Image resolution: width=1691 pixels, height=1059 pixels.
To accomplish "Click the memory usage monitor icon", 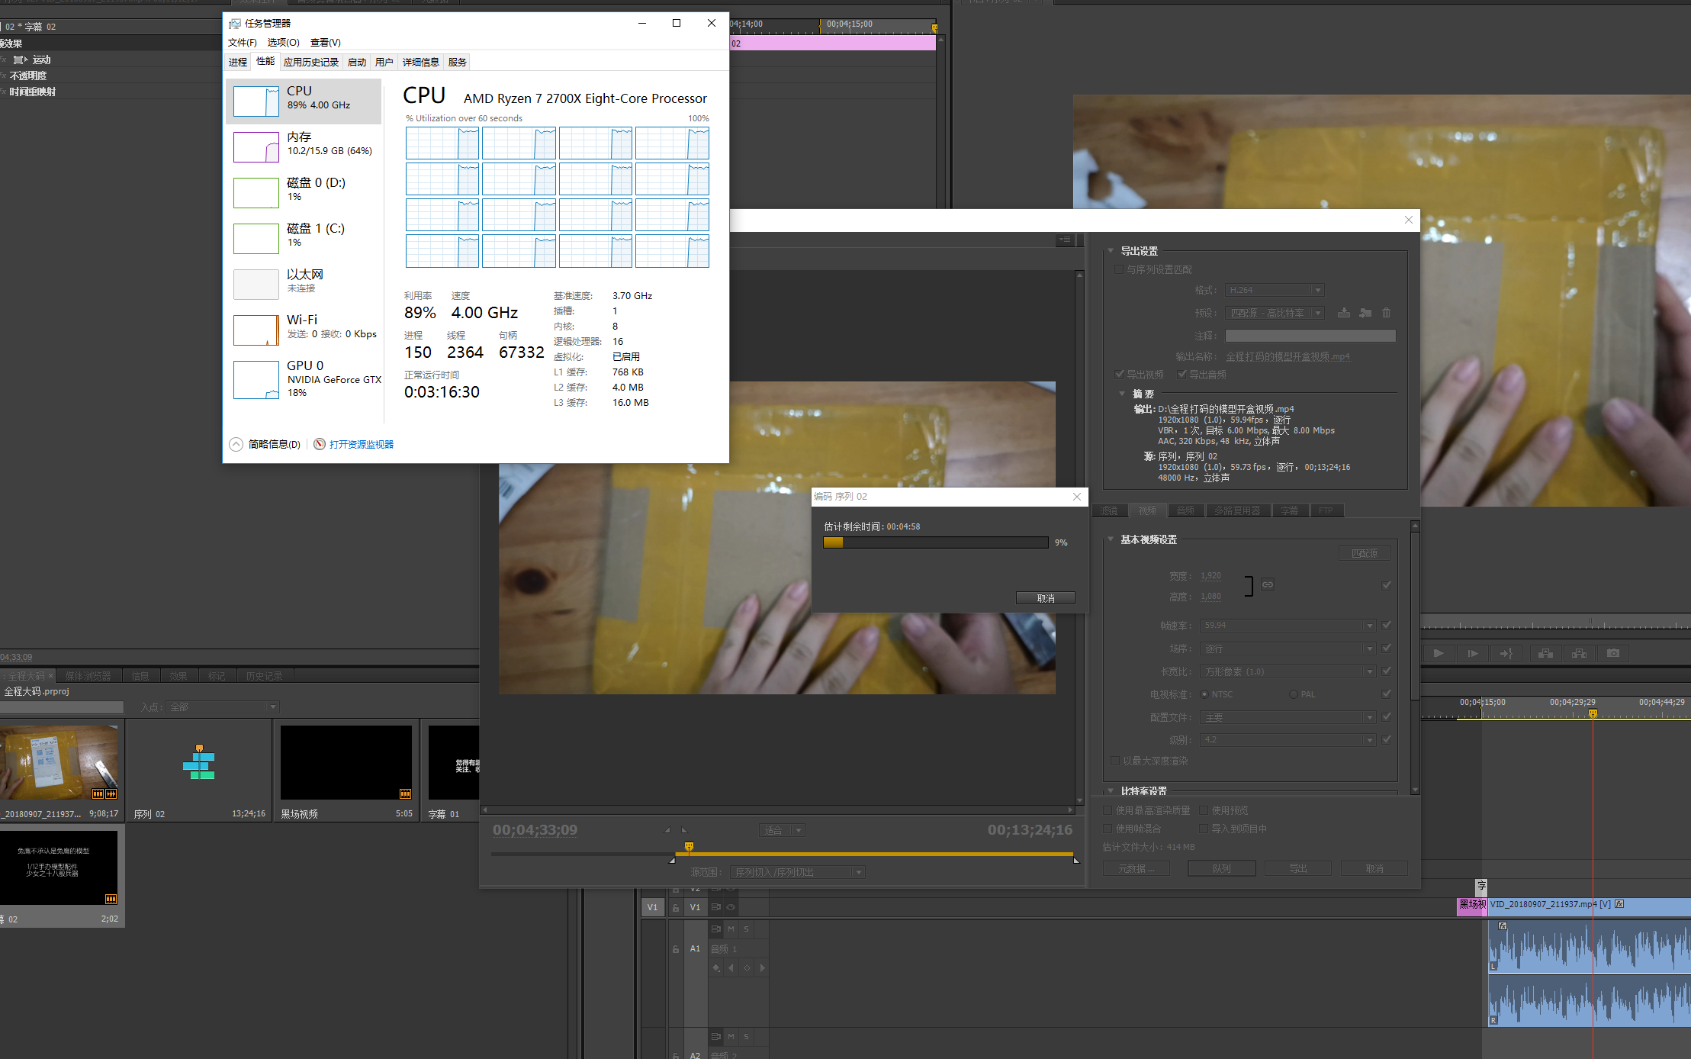I will pyautogui.click(x=256, y=146).
